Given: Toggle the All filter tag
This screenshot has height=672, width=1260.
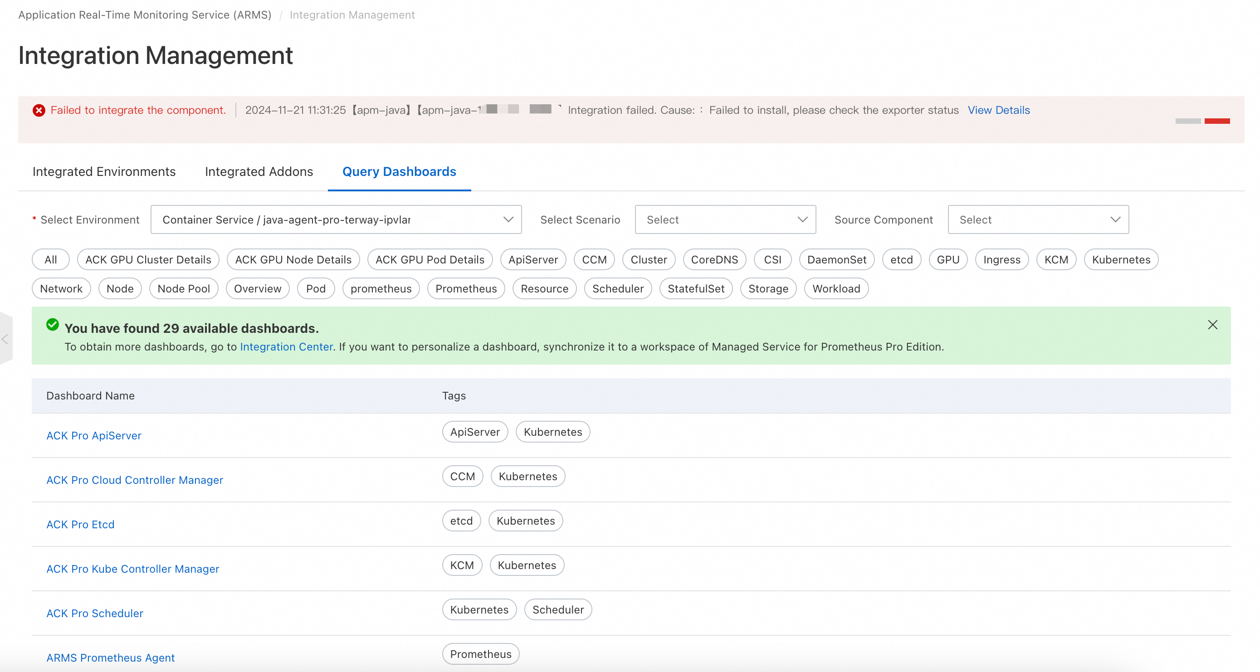Looking at the screenshot, I should click(50, 260).
